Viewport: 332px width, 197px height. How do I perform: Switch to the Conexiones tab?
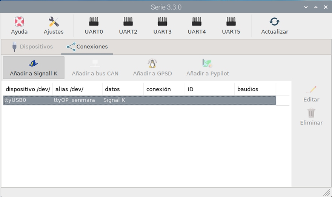click(87, 47)
